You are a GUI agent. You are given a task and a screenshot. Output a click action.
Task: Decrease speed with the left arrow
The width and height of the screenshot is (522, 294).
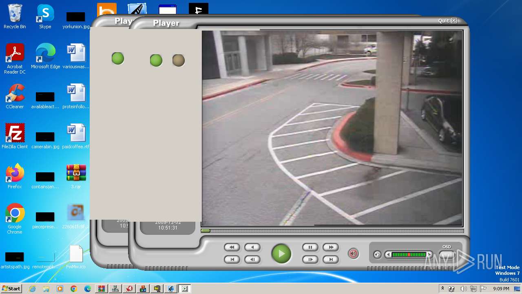(x=388, y=254)
